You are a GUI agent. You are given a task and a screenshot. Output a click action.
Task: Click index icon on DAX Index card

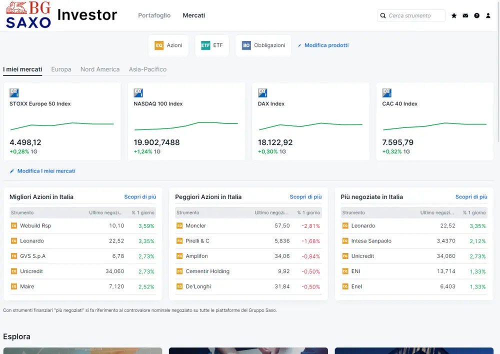(x=262, y=93)
